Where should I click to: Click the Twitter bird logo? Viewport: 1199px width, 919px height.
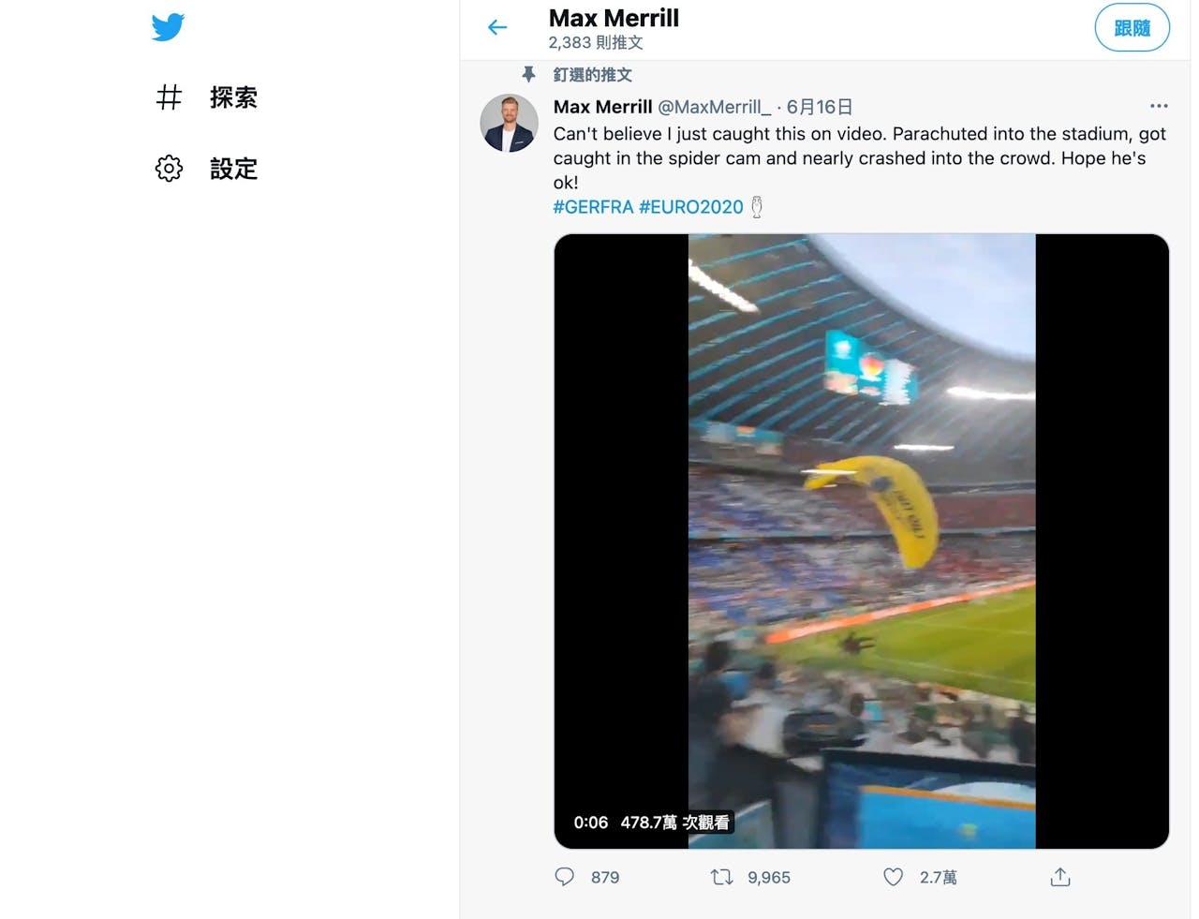tap(168, 27)
